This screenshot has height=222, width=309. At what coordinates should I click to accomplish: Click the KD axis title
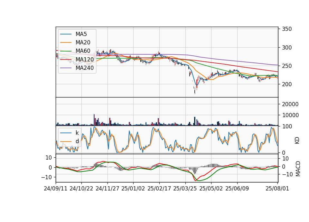[x=297, y=140]
